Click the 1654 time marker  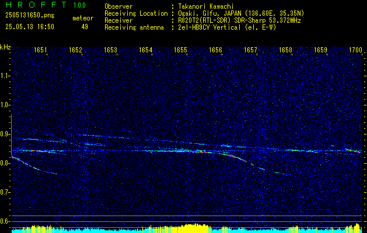click(x=146, y=50)
